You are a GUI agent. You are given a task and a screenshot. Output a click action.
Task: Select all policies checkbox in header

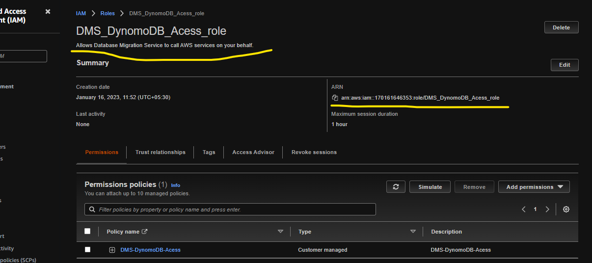click(87, 231)
